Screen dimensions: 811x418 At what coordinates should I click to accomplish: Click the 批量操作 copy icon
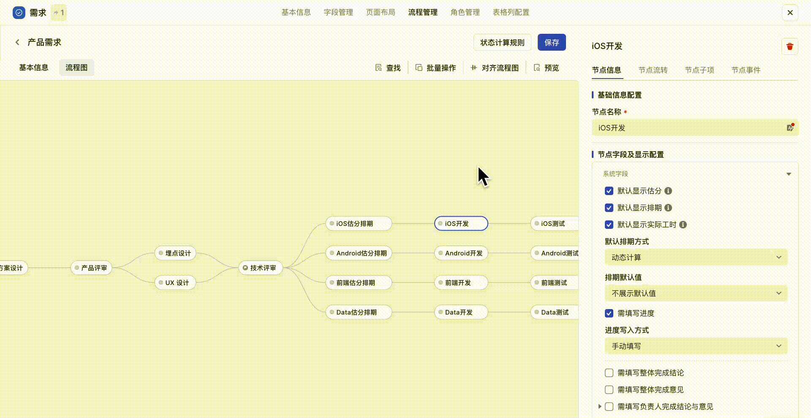419,68
